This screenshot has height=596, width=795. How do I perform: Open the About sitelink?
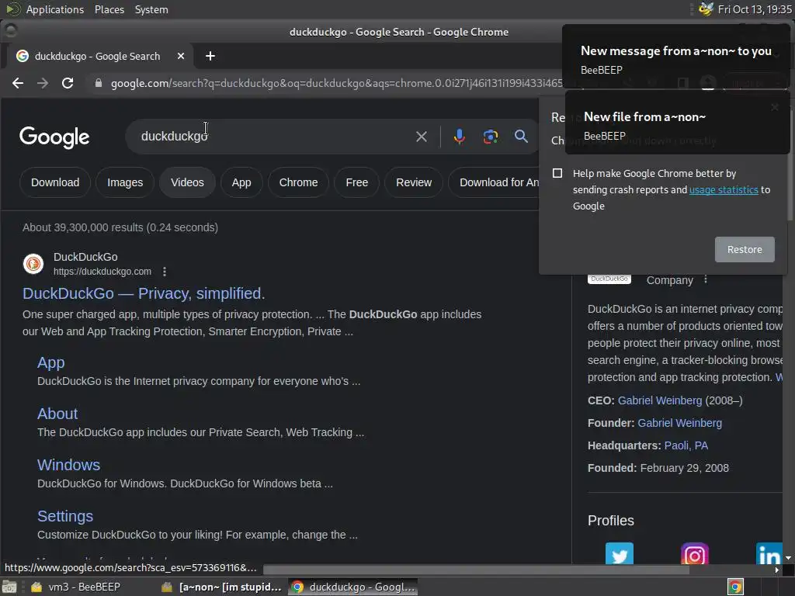pos(57,414)
